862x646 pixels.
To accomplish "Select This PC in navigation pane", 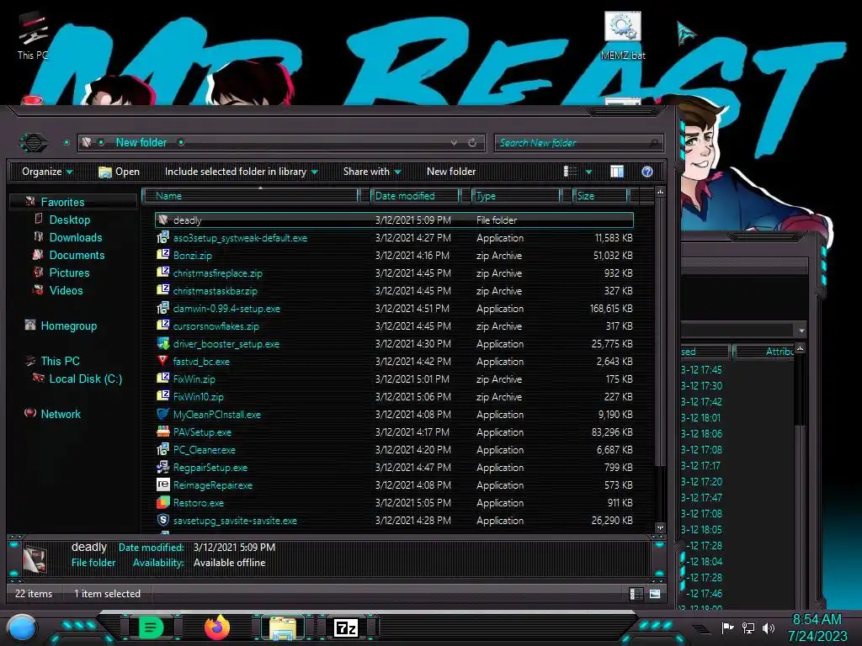I will pyautogui.click(x=60, y=361).
